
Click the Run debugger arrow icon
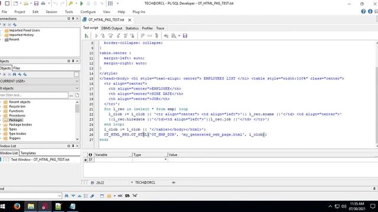[x=96, y=36]
